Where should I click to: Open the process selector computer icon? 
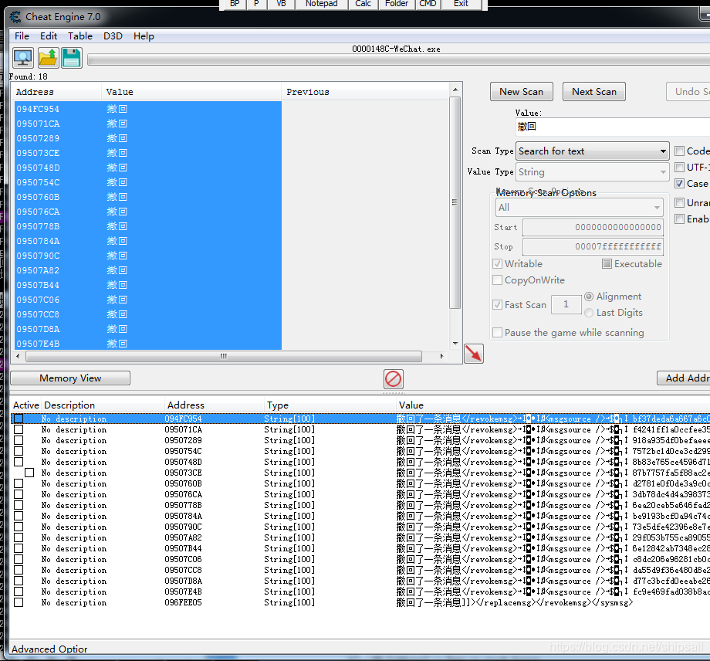22,58
